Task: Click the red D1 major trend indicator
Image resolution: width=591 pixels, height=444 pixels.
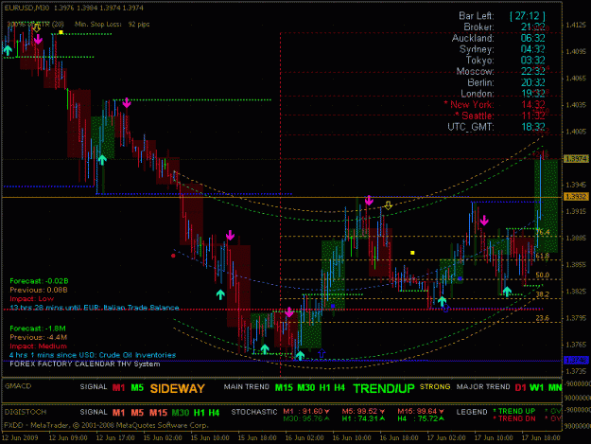Action: [520, 387]
